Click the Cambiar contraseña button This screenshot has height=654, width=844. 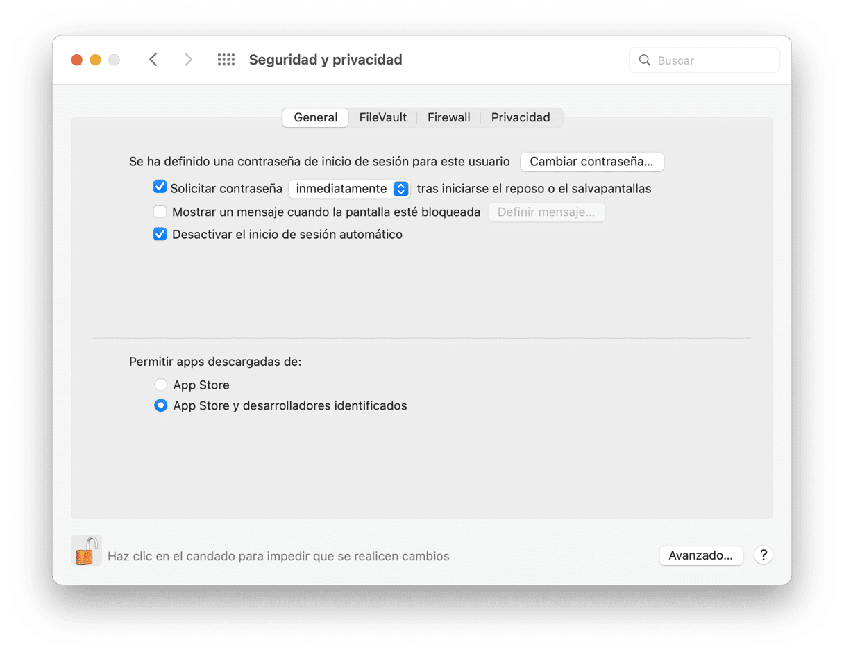coord(592,162)
